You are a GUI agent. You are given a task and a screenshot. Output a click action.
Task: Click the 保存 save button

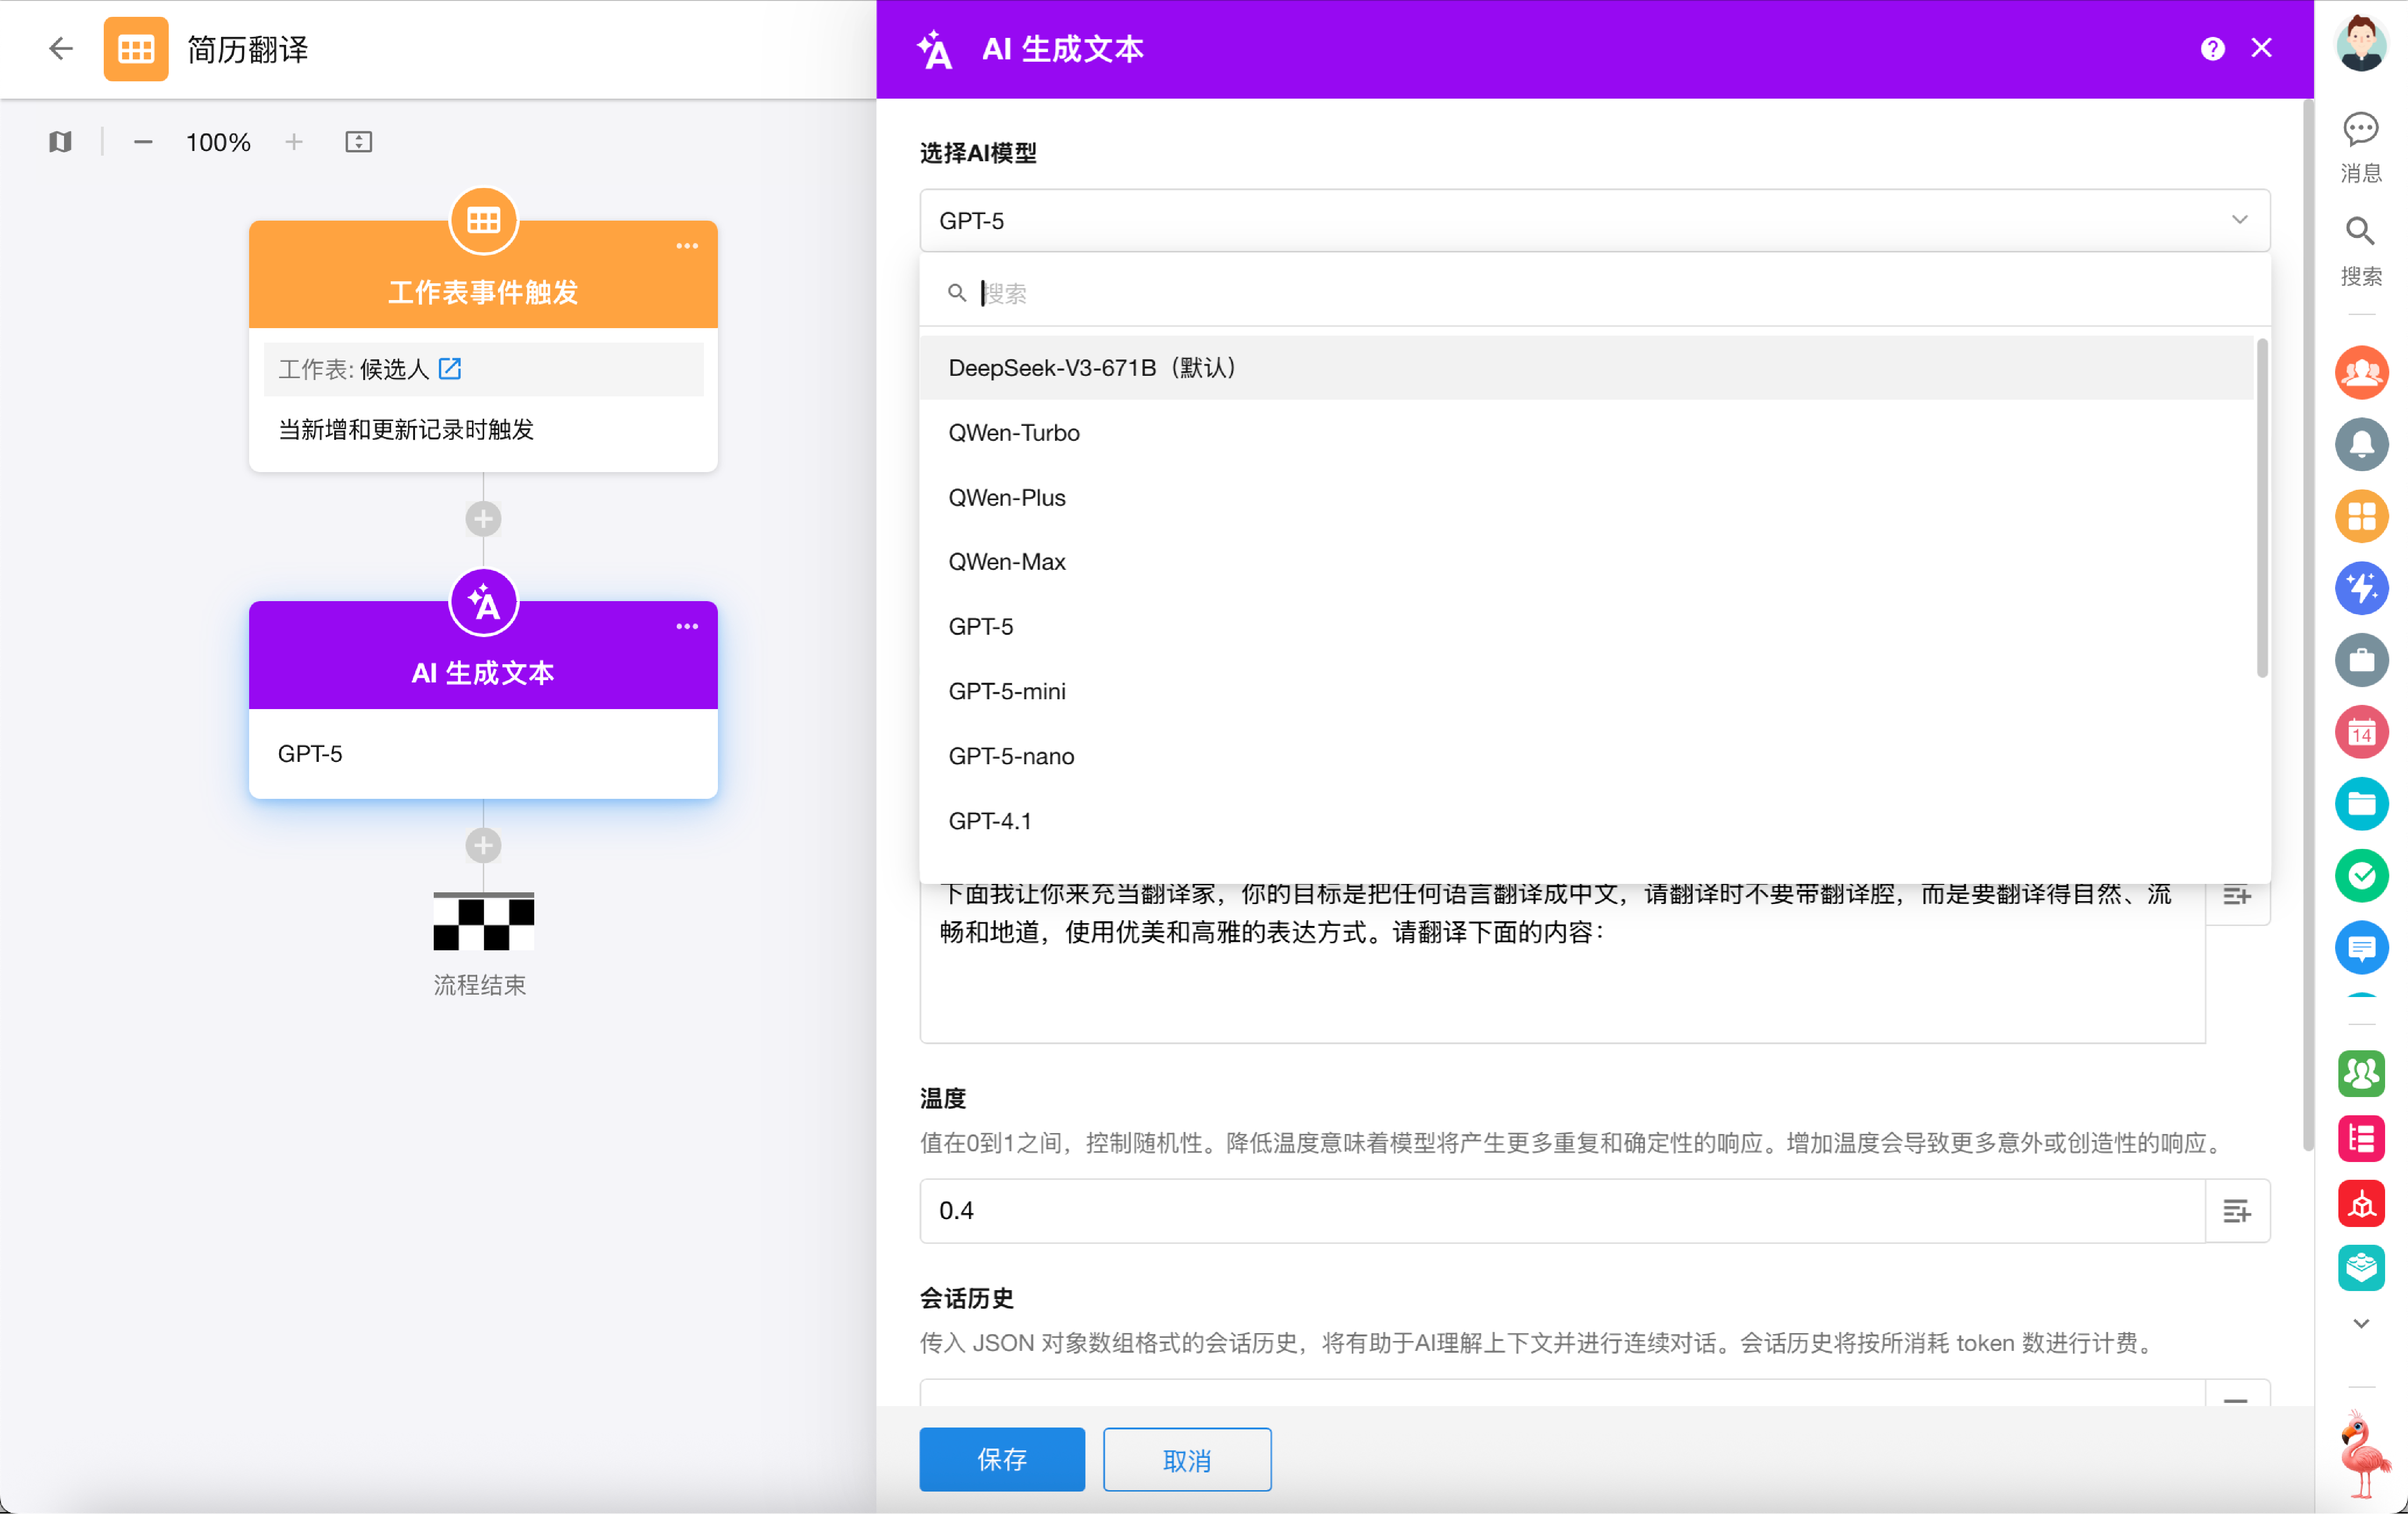pyautogui.click(x=1001, y=1459)
